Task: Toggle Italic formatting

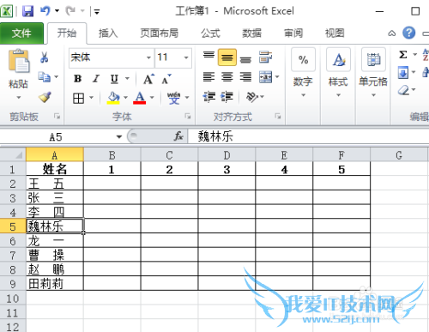Action: point(96,79)
